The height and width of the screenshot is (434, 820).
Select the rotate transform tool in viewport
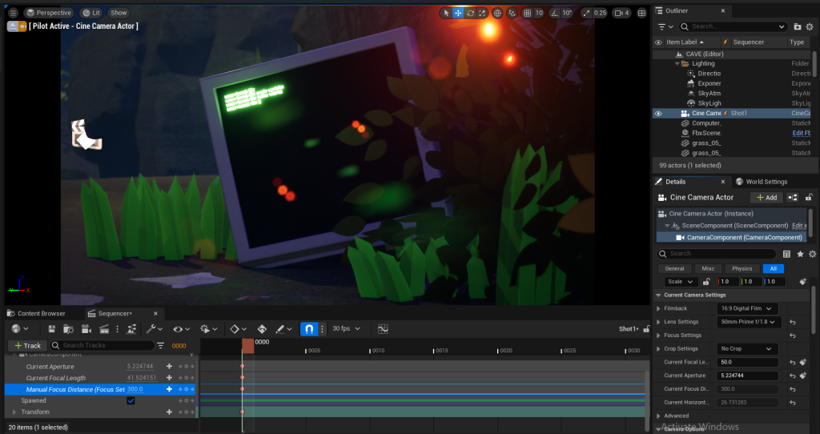[x=470, y=13]
